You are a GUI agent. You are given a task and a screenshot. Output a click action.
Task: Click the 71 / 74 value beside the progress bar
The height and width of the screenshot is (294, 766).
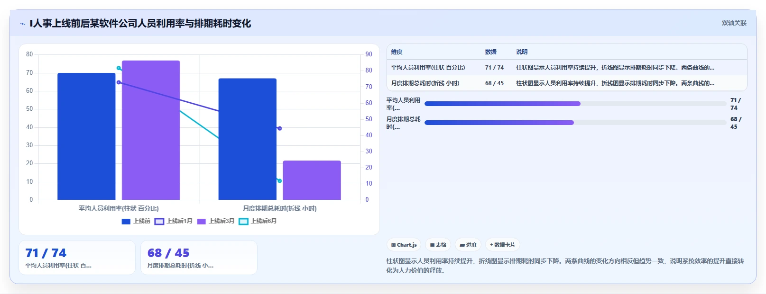coord(736,104)
